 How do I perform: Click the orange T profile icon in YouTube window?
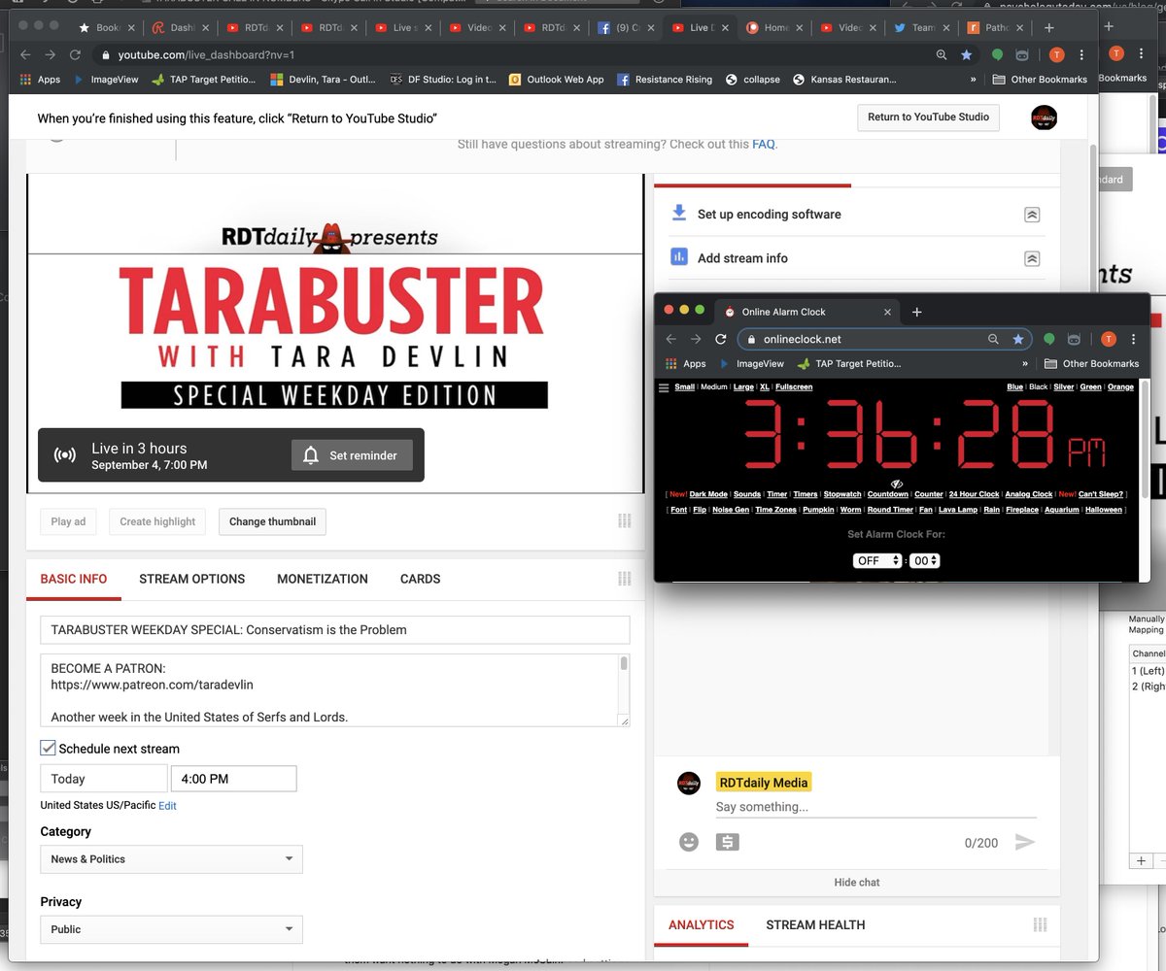[1056, 54]
